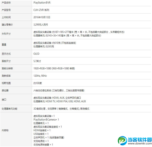
Task: Select the processor ports line HDMI TV, HDMI PS4
Action: tap(60, 102)
